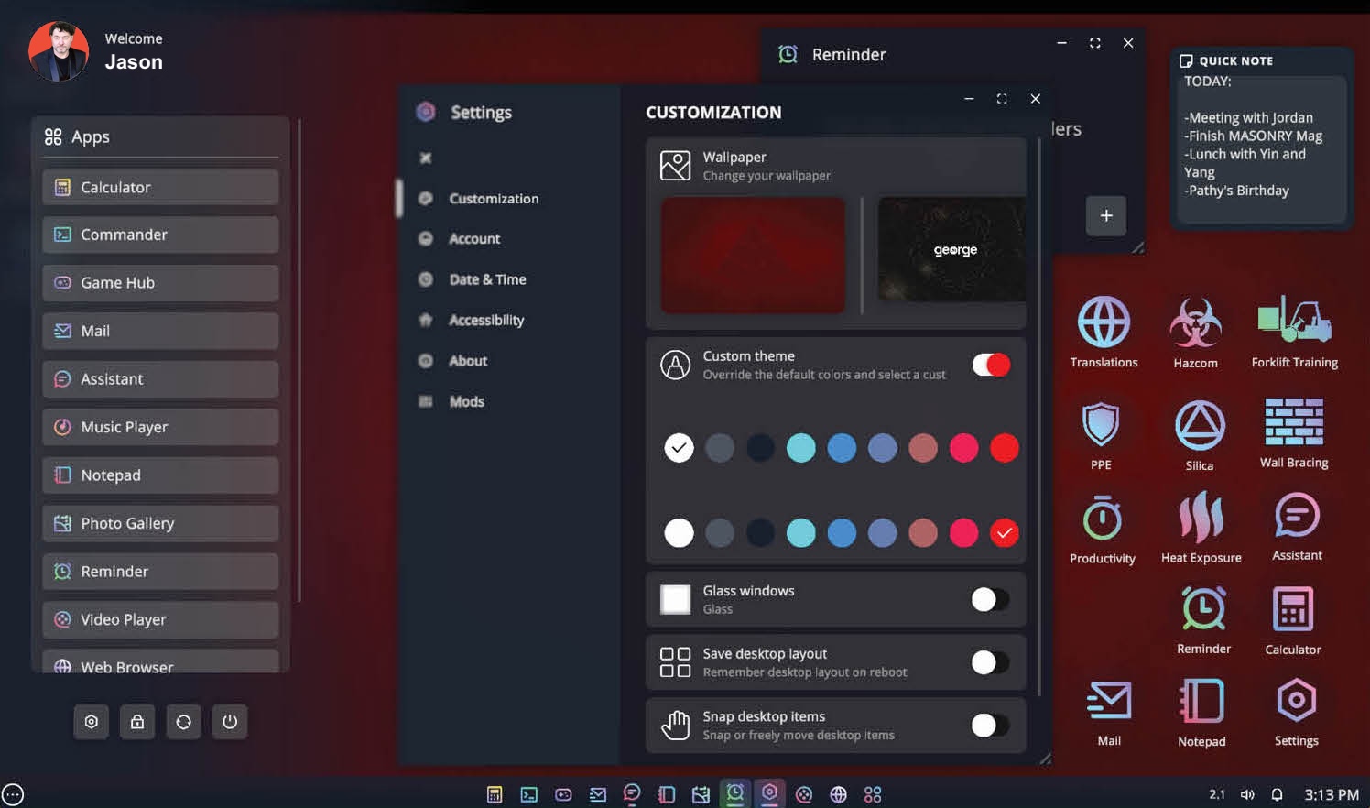Click the notification bell in taskbar

click(1277, 794)
